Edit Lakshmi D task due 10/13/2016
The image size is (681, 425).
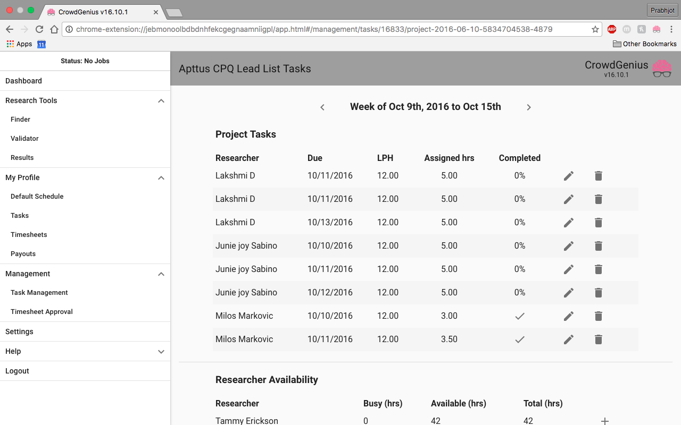point(569,223)
